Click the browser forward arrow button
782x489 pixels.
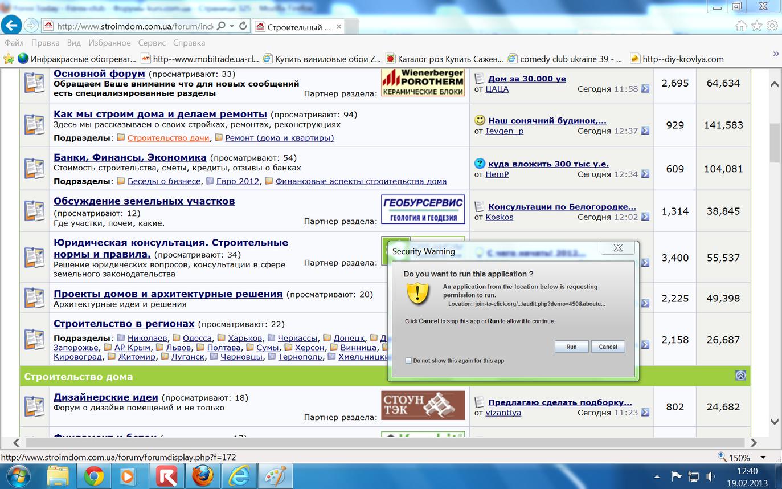click(31, 26)
